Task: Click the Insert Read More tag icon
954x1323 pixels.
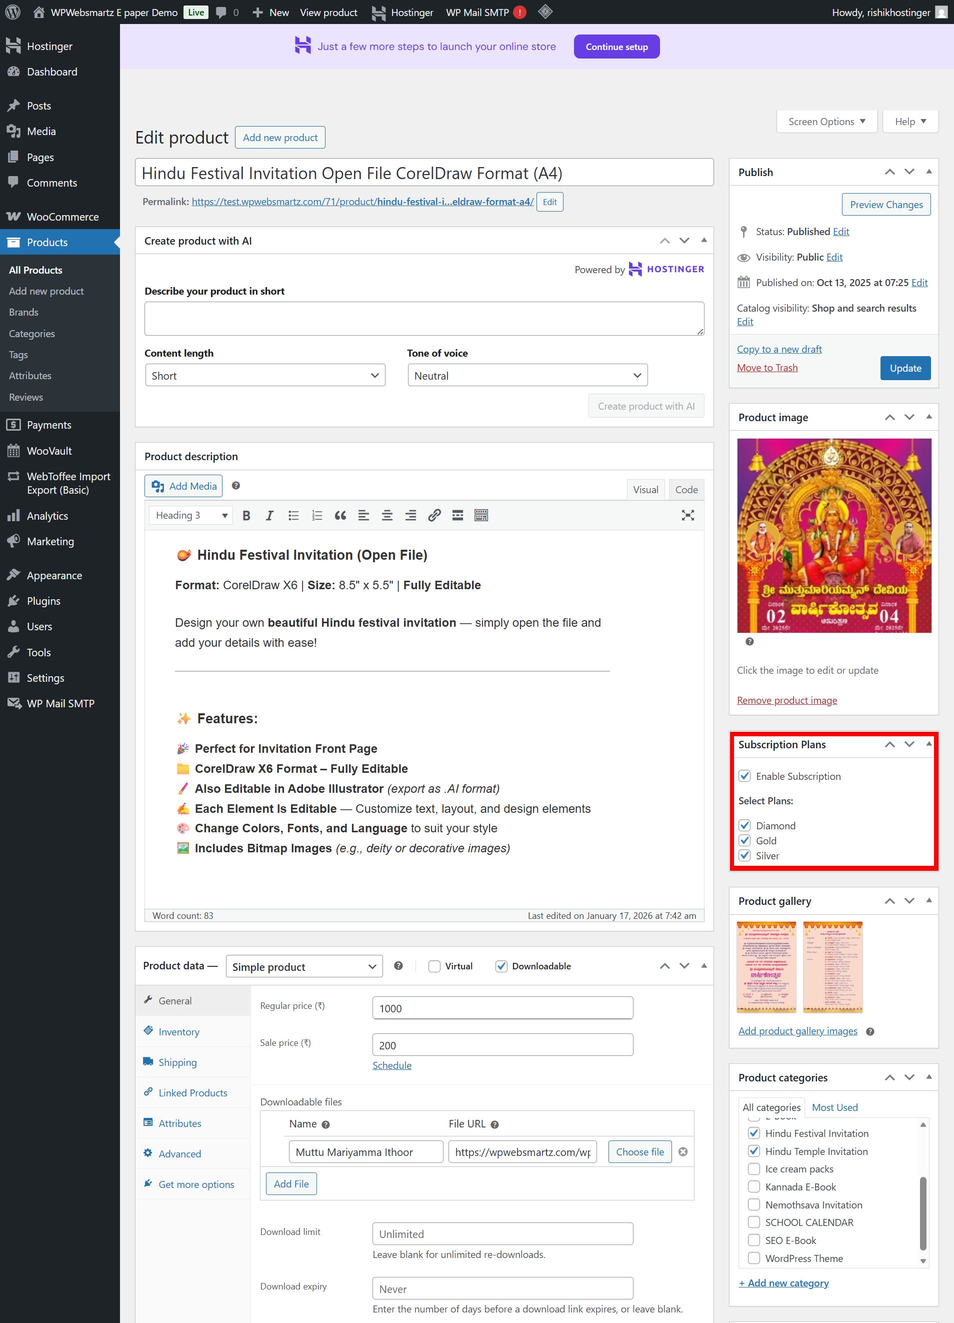Action: click(458, 516)
